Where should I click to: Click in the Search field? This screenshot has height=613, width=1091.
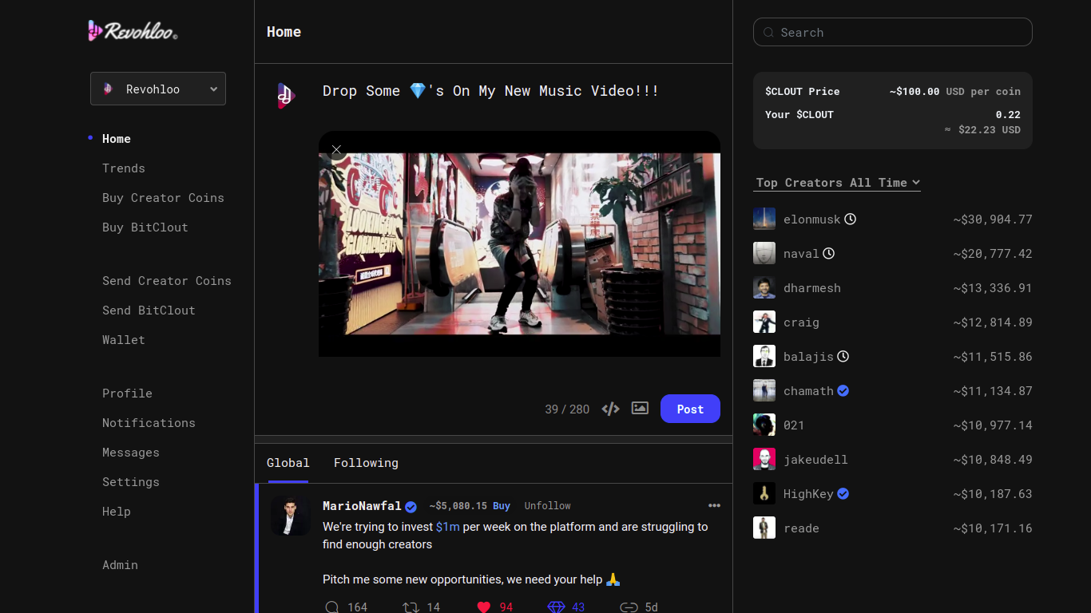(893, 32)
